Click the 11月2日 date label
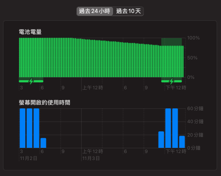This screenshot has width=221, height=176. click(29, 158)
